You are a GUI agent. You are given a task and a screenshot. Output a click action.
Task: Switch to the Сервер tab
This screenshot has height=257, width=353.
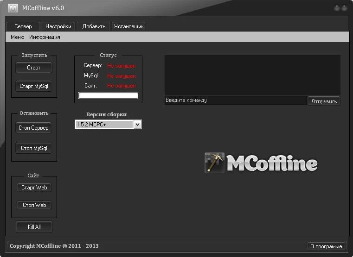23,26
